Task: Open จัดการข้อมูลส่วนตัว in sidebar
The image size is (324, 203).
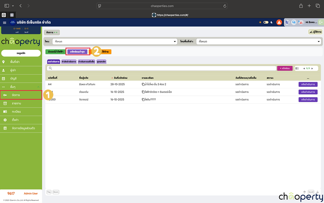Action: pyautogui.click(x=21, y=128)
